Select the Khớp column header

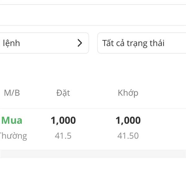point(128,93)
